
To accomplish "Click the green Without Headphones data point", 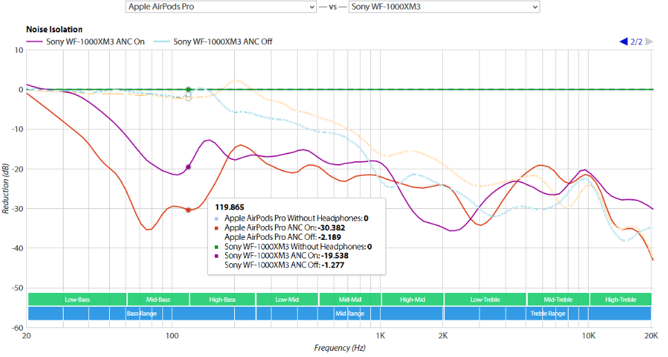I will click(x=189, y=90).
